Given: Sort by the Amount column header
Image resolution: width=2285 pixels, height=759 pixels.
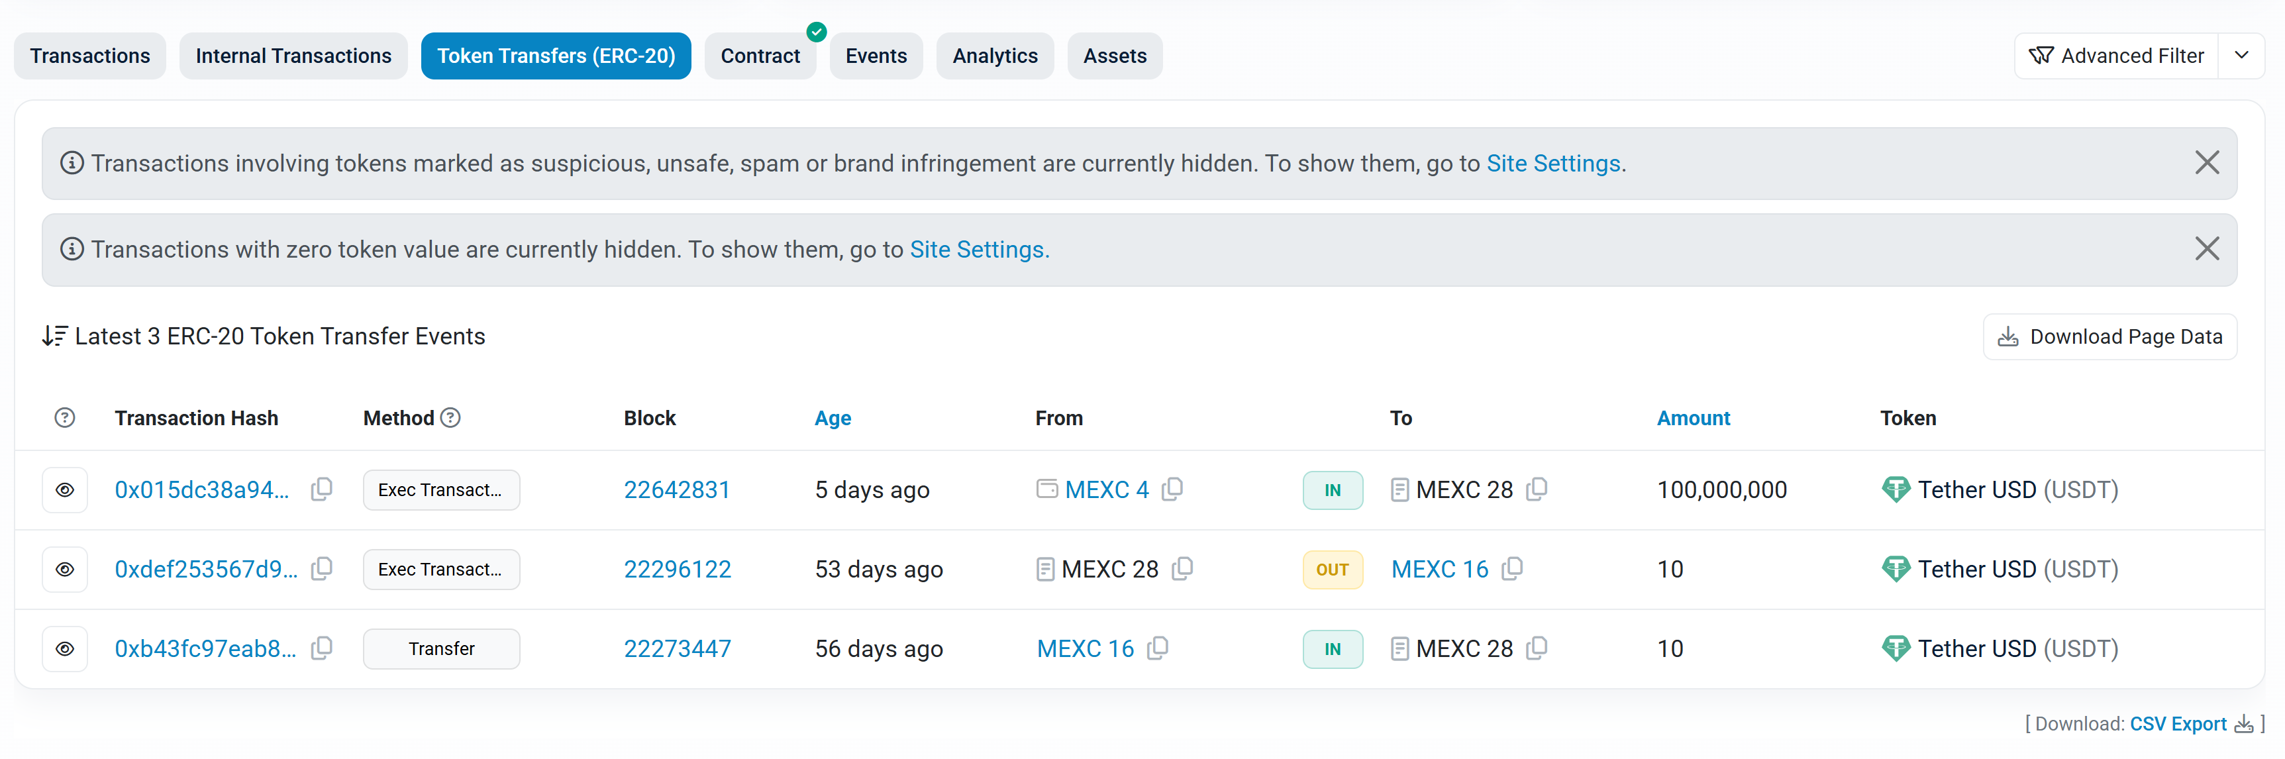Looking at the screenshot, I should 1692,418.
